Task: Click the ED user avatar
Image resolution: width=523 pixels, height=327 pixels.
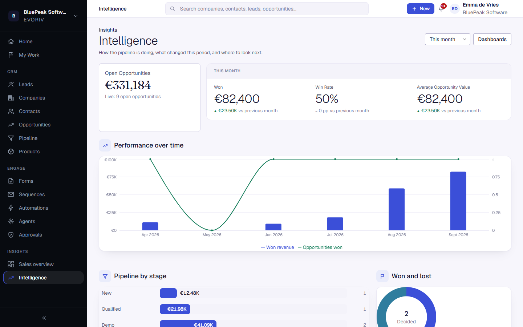Action: [x=455, y=9]
